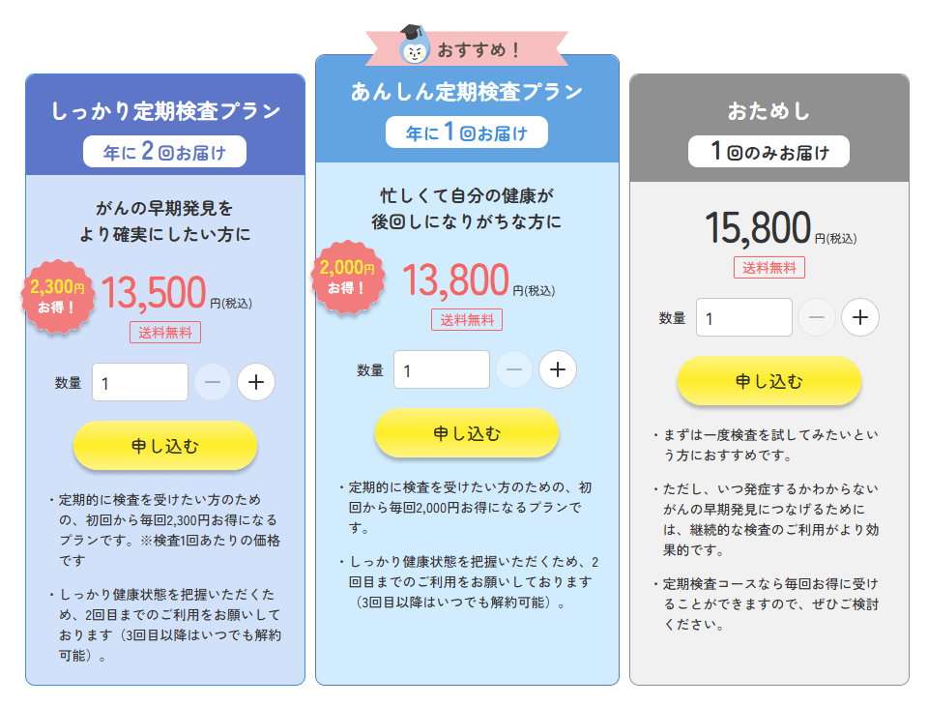Click the おためし plan header

tap(768, 111)
